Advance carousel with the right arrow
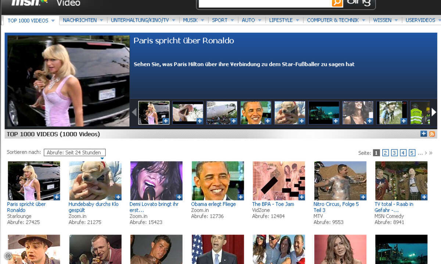 coord(434,112)
